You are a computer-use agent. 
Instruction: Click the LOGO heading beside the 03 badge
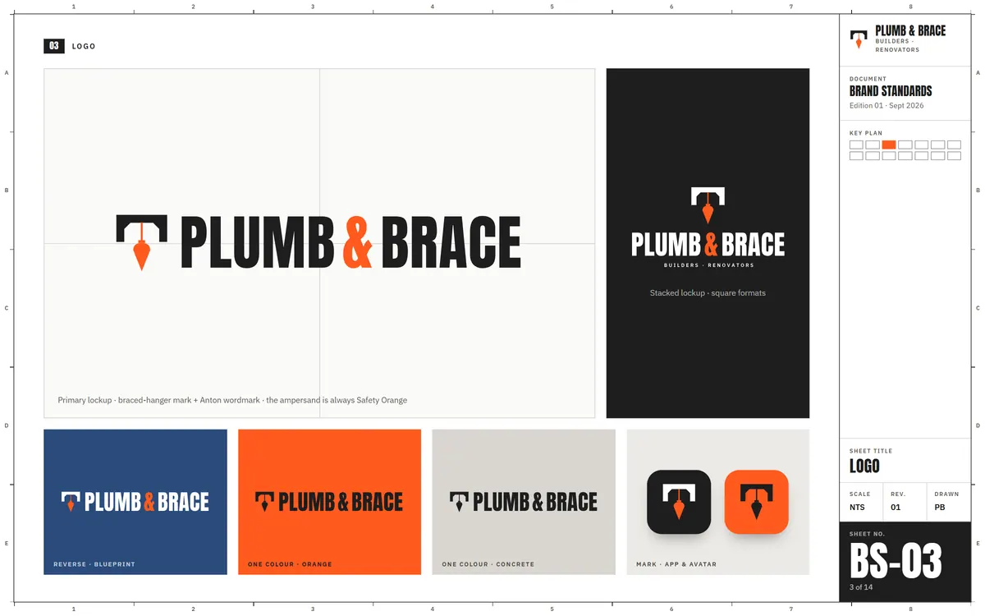tap(84, 47)
